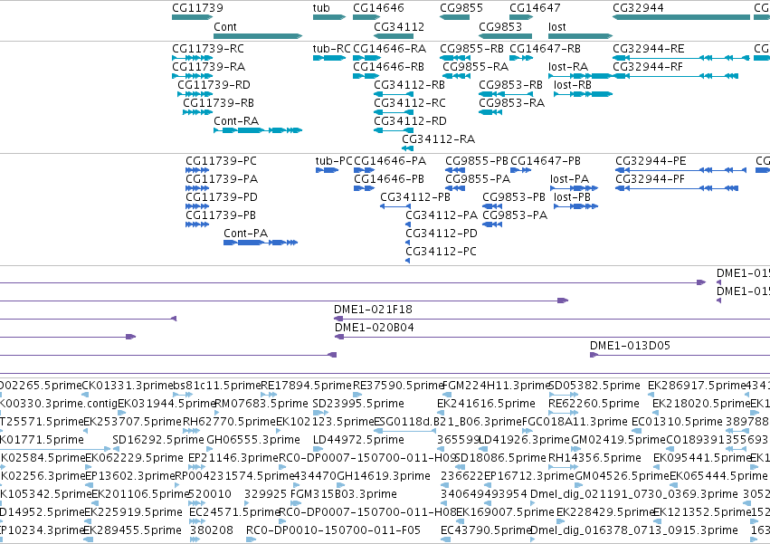Select the Cont-PA protein glyph
770x544 pixels.
[261, 243]
